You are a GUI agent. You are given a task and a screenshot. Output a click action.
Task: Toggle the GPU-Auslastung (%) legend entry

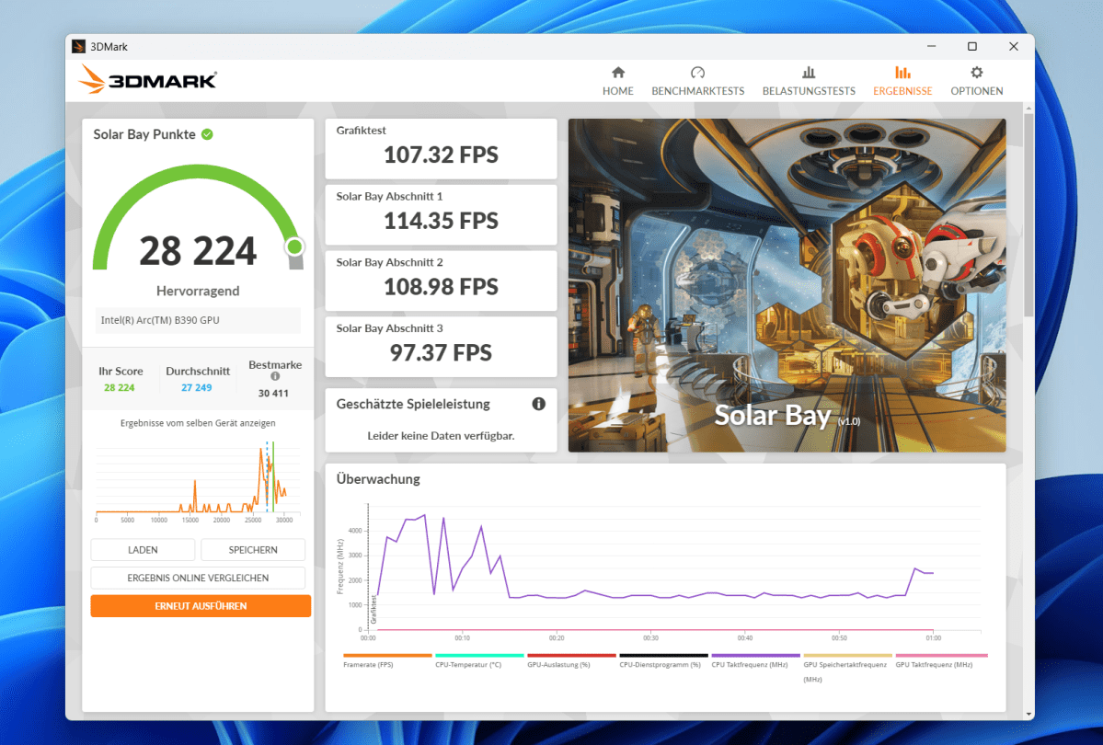pyautogui.click(x=571, y=660)
